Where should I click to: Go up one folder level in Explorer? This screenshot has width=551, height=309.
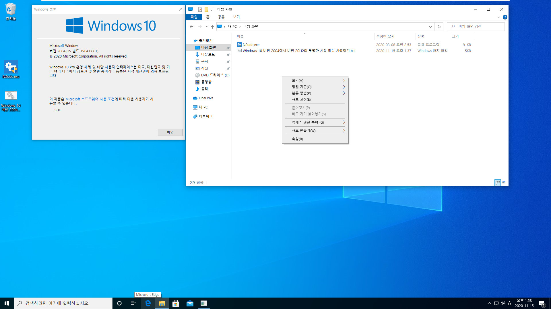213,27
